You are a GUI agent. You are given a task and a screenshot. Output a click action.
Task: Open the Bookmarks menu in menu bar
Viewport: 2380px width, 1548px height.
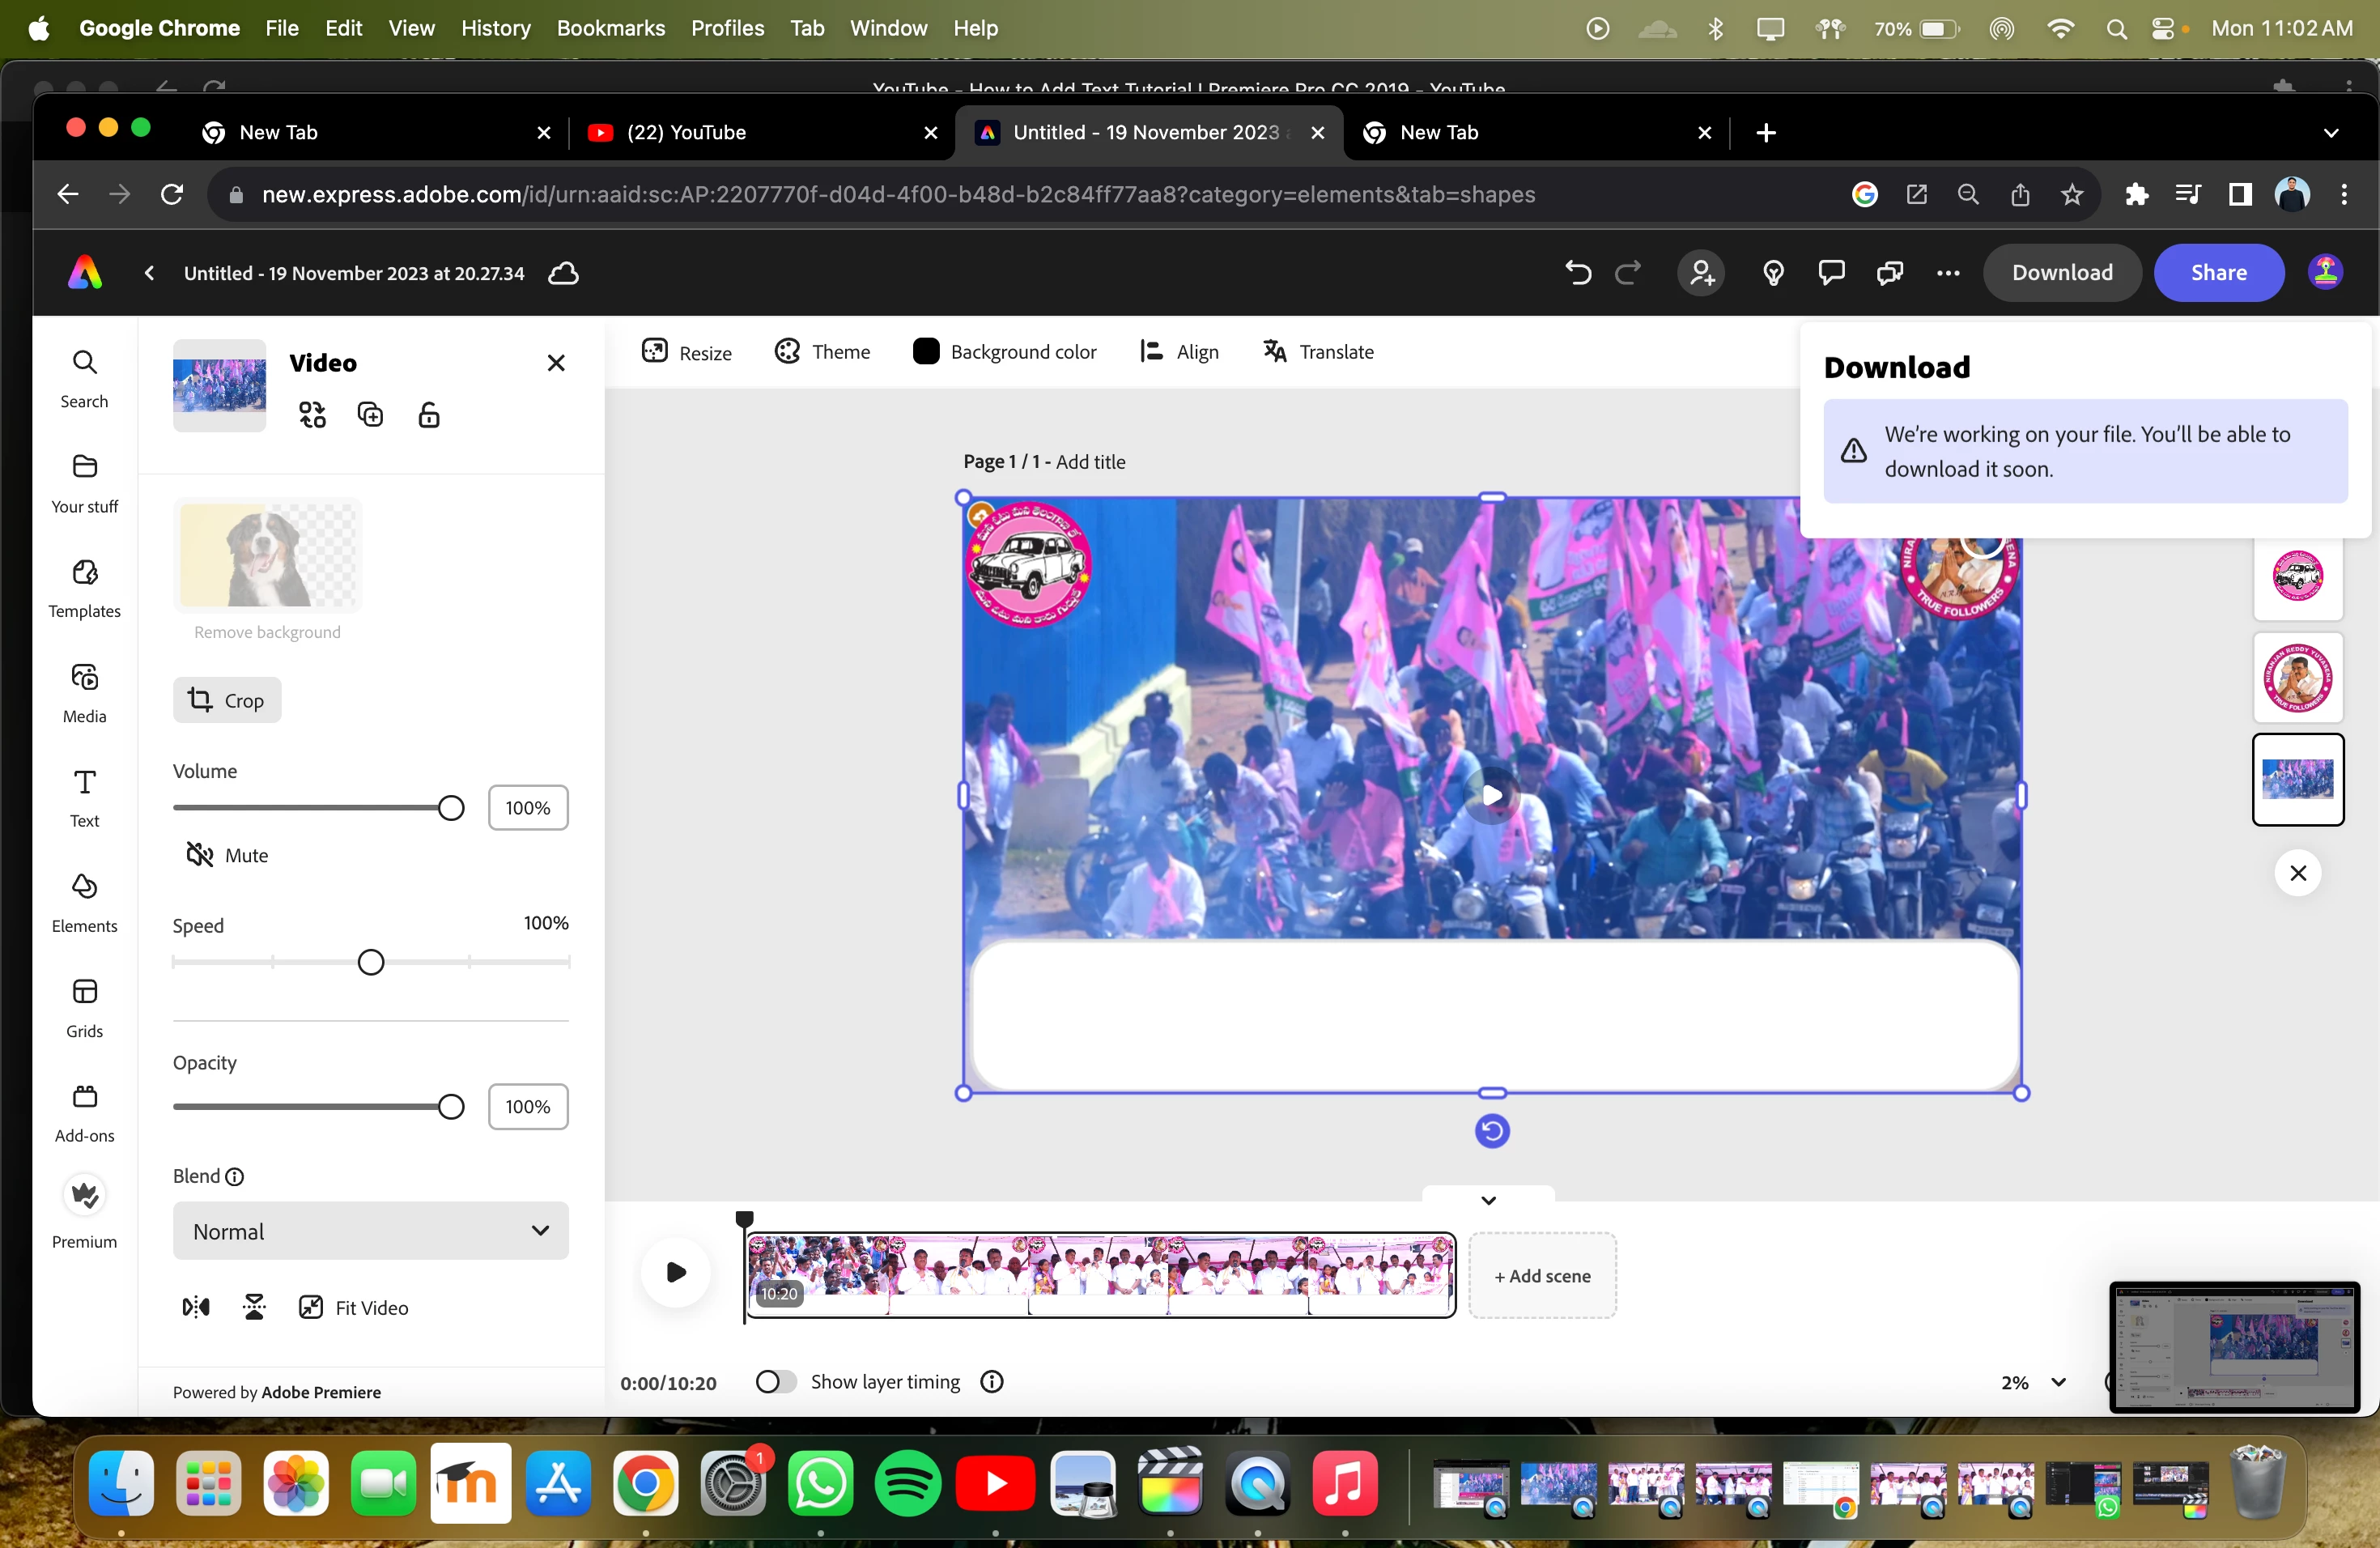610,28
